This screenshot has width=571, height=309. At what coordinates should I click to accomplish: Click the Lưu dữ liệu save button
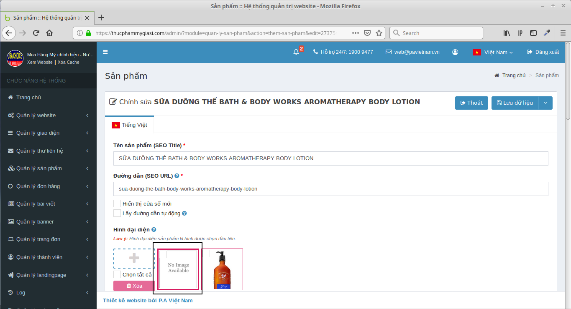515,103
